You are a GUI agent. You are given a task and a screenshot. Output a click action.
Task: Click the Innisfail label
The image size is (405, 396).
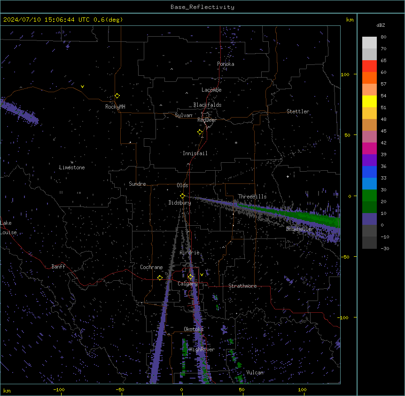point(195,153)
